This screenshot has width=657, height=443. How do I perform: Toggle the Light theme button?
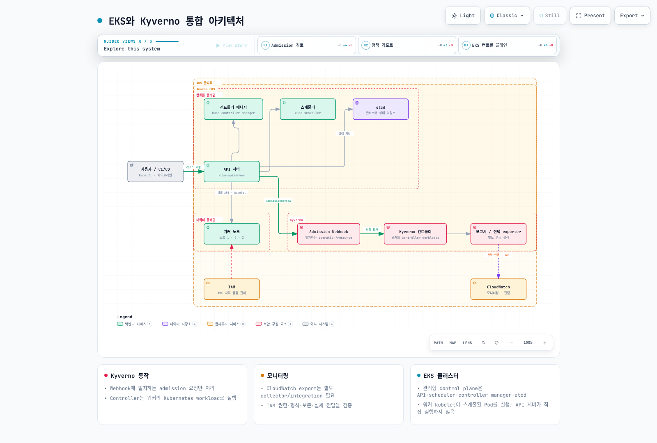(x=463, y=16)
